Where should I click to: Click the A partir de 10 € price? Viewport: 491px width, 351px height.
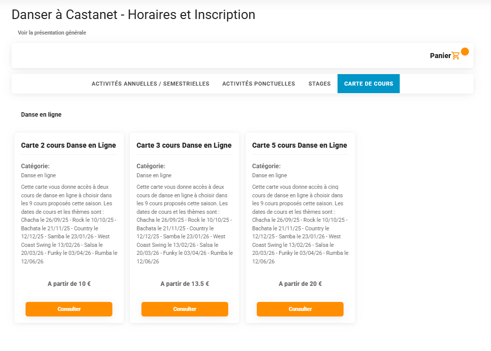pyautogui.click(x=69, y=284)
